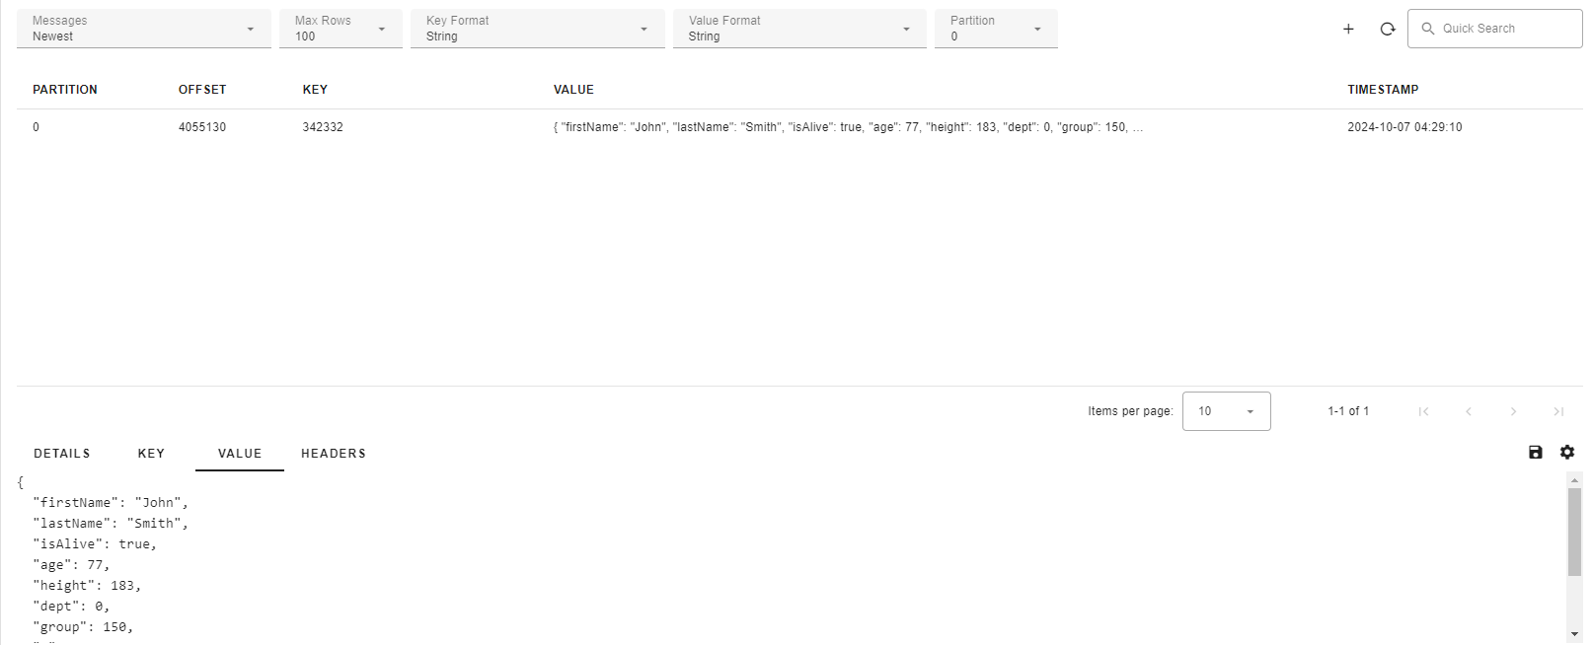Select message row with offset 4055130
Screen dimensions: 1592x645
[x=202, y=127]
